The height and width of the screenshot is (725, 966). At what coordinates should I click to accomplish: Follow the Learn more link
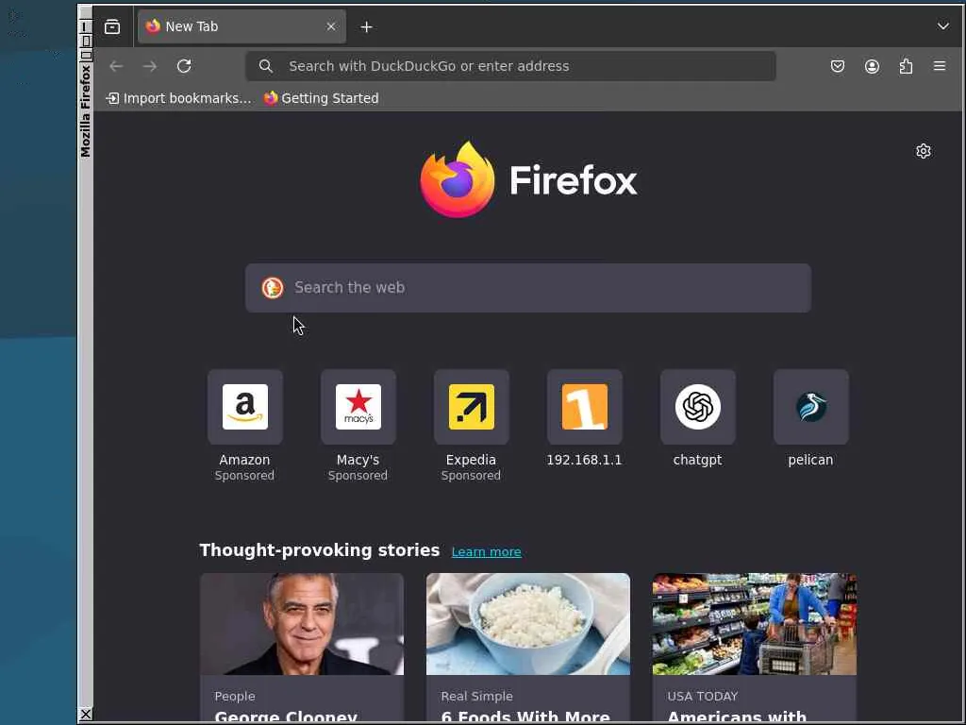pos(486,551)
